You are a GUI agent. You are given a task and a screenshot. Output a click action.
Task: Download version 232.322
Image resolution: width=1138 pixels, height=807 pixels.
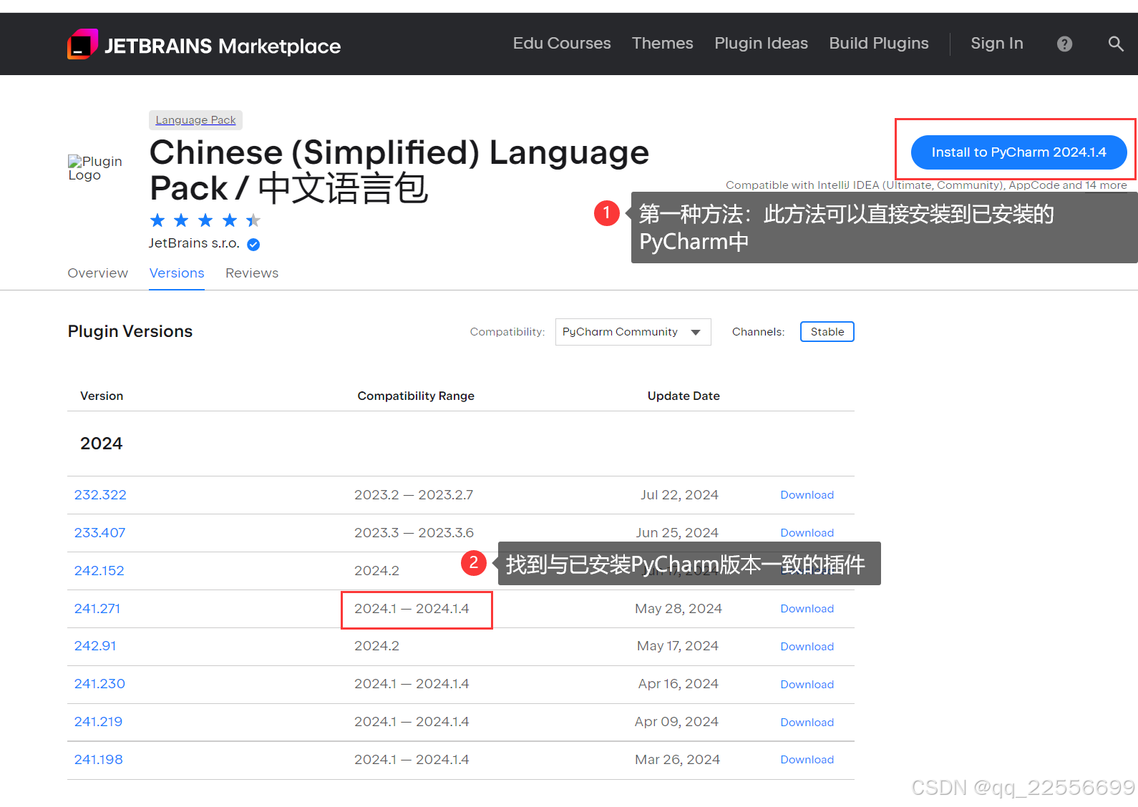pos(807,495)
